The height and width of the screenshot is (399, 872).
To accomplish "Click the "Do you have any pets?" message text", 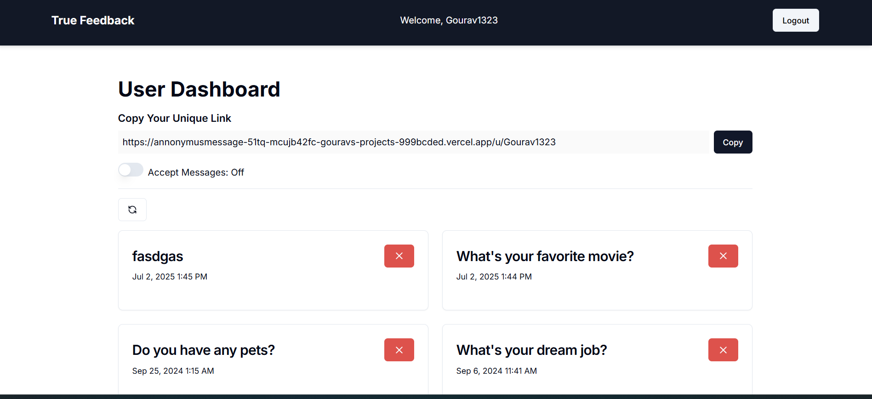I will coord(203,350).
